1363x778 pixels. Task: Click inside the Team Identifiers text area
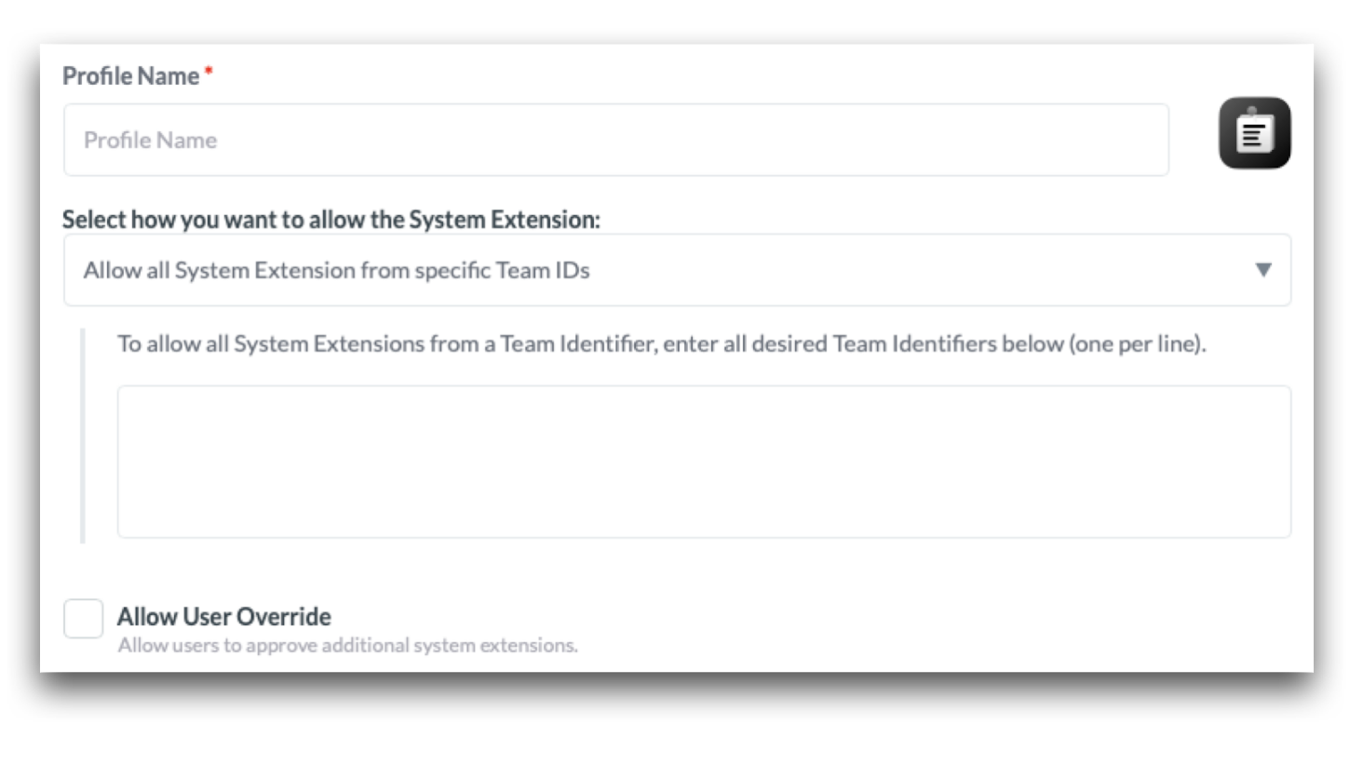point(703,461)
